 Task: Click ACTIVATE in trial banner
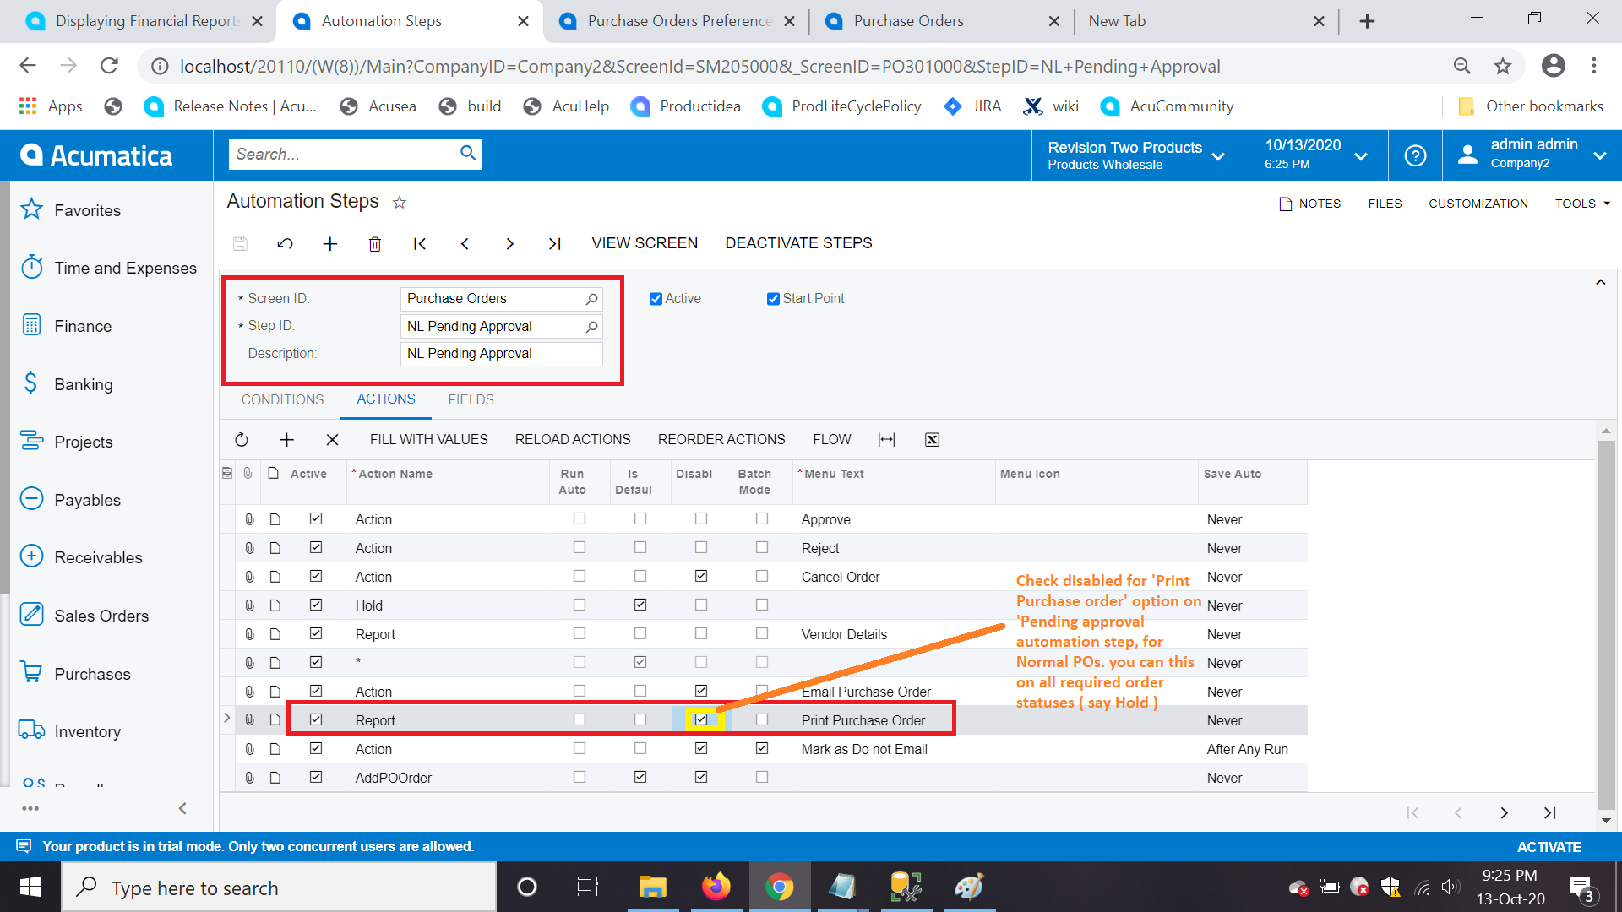[x=1549, y=847]
